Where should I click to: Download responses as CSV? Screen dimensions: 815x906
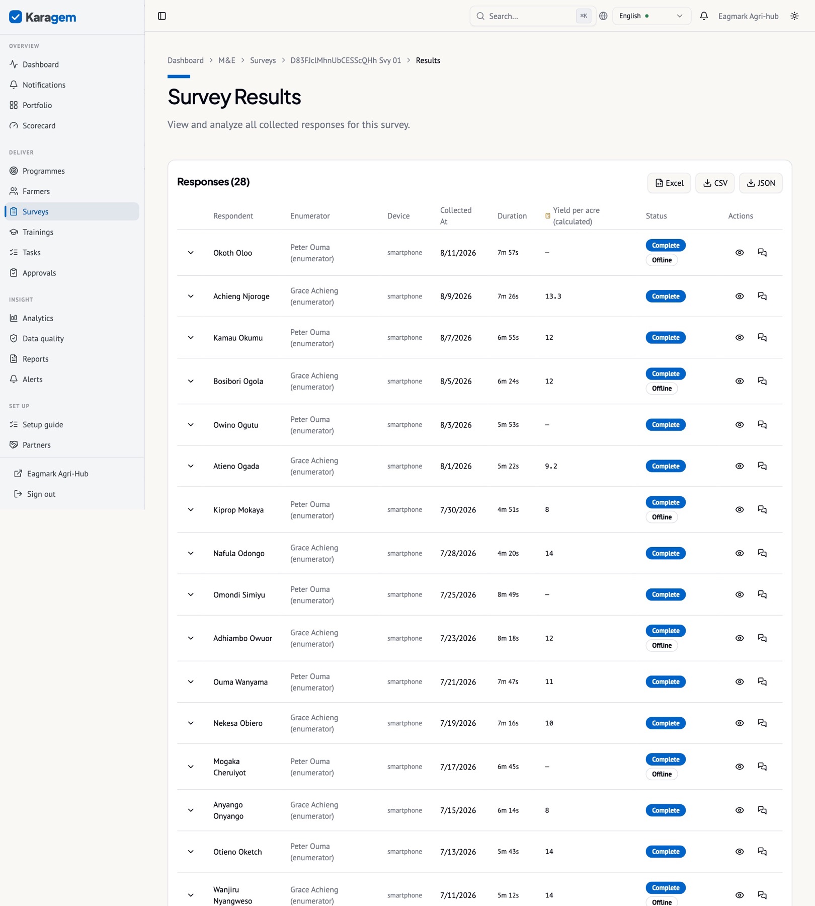(715, 183)
